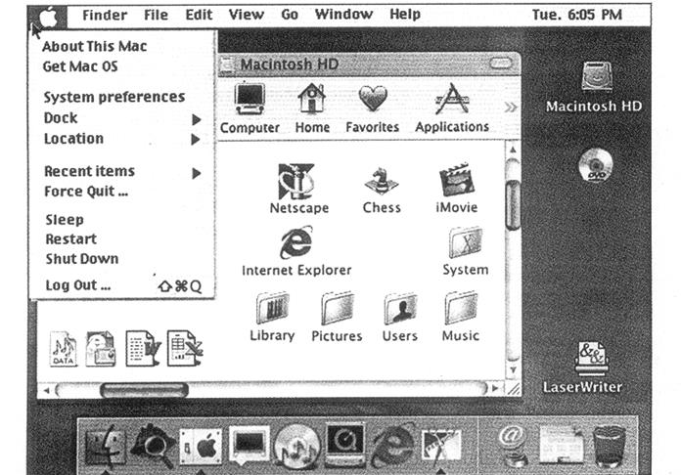Click the QuickTime Player icon in Dock
This screenshot has height=475, width=681.
pos(344,445)
